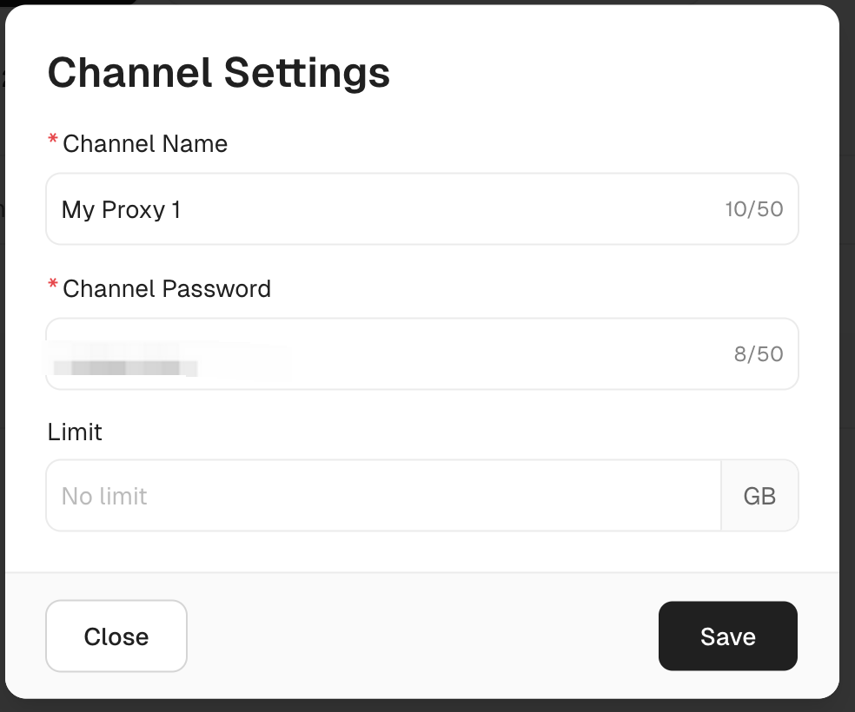Click the No limit placeholder text
Viewport: 855px width, 712px height.
click(x=103, y=495)
